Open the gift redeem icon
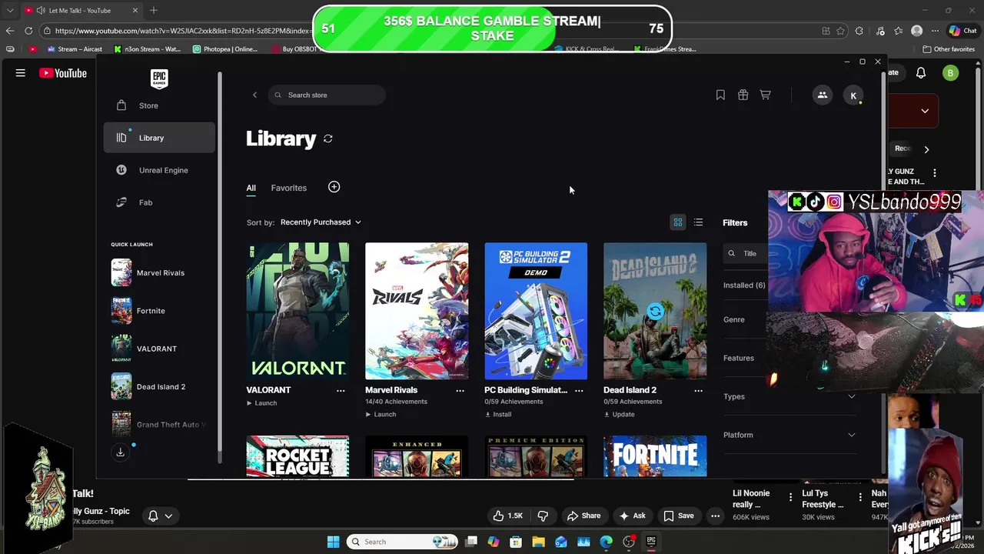The width and height of the screenshot is (984, 554). click(743, 95)
